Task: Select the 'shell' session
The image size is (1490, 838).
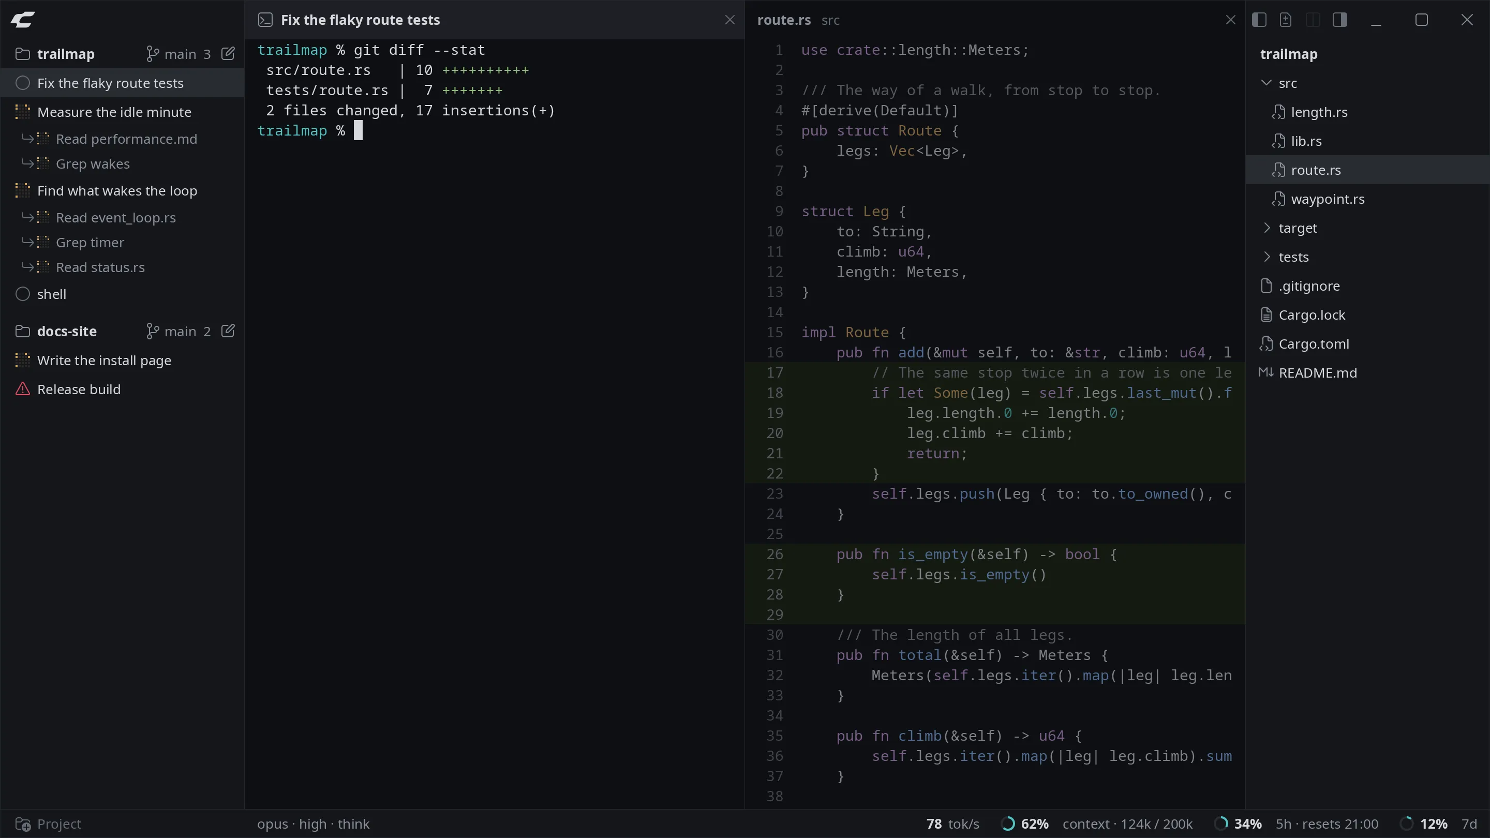Action: (x=122, y=294)
